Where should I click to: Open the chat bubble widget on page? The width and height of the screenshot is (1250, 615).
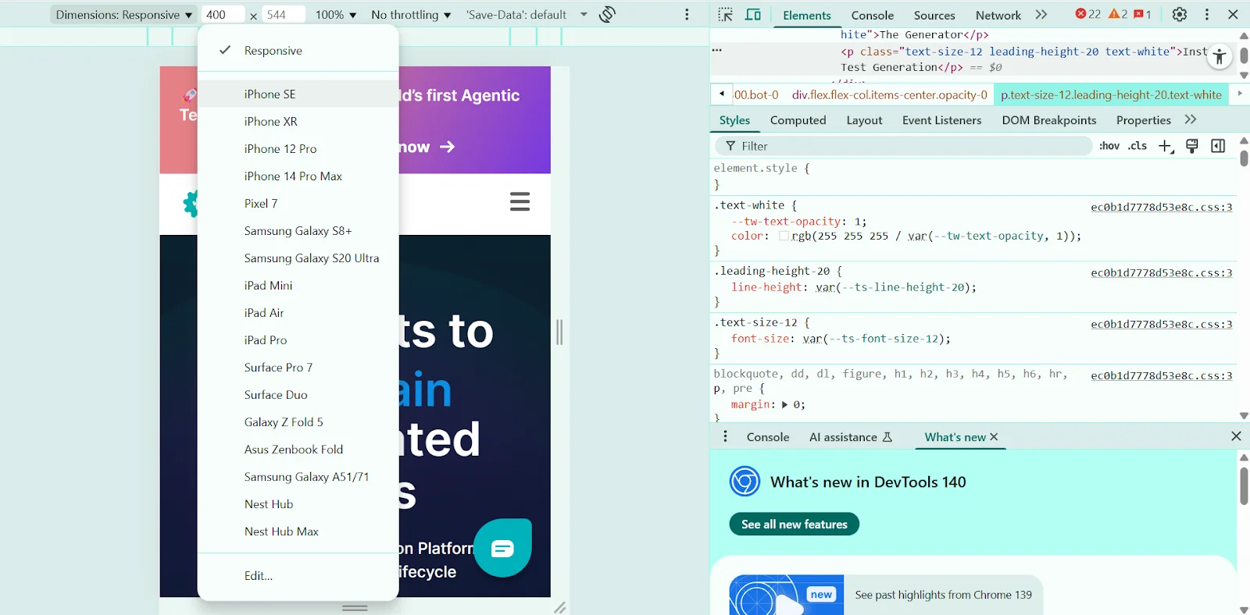(502, 548)
